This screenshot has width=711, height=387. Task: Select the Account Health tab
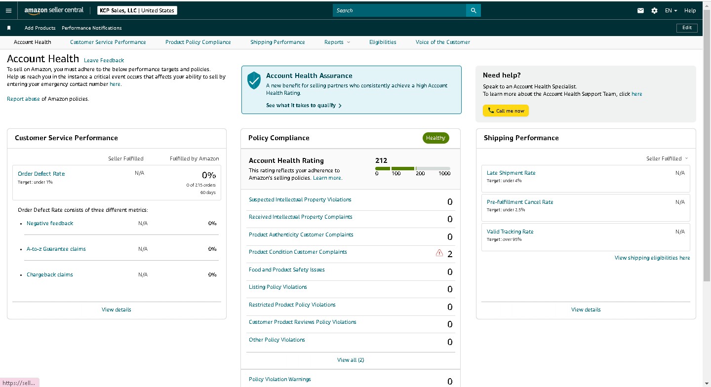tap(32, 42)
